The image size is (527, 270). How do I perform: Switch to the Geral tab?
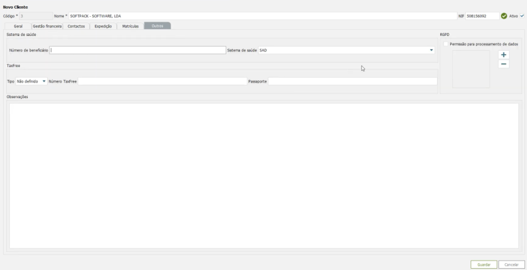point(19,26)
